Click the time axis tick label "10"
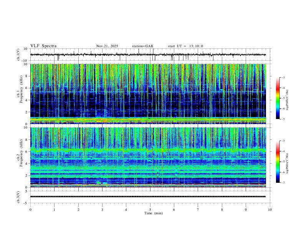Viewport: 304px width, 235px height. click(x=270, y=210)
